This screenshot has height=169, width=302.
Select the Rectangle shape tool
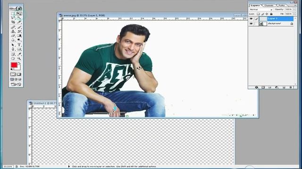click(x=19, y=49)
